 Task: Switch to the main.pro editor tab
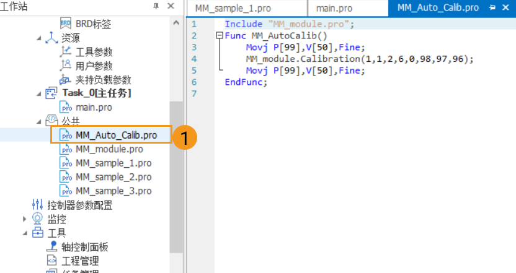334,8
